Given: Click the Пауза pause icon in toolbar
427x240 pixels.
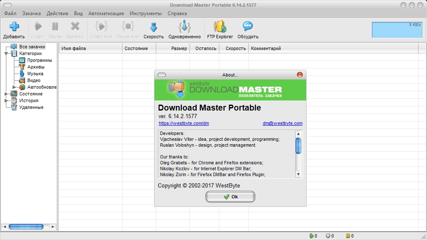Looking at the screenshot, I should [x=55, y=26].
